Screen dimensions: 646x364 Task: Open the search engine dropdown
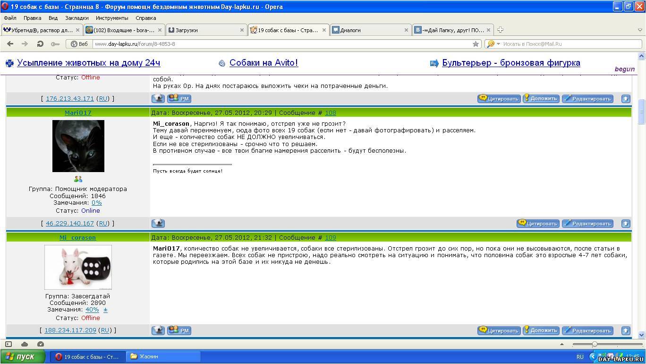pos(493,44)
